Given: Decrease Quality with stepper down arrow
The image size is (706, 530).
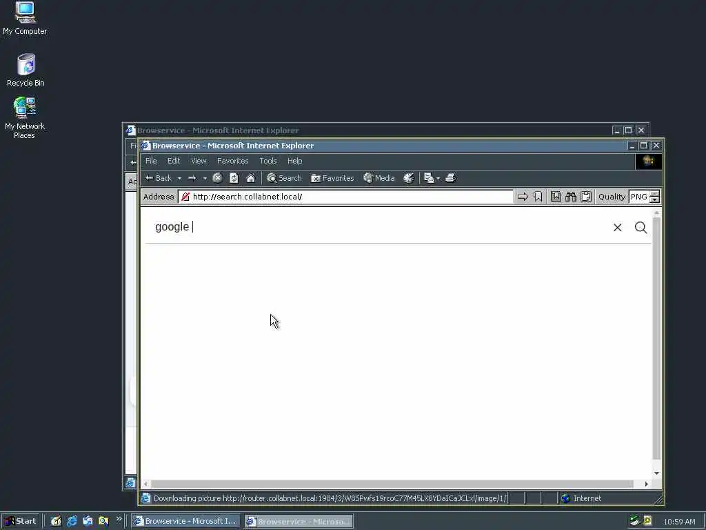Looking at the screenshot, I should (x=655, y=199).
